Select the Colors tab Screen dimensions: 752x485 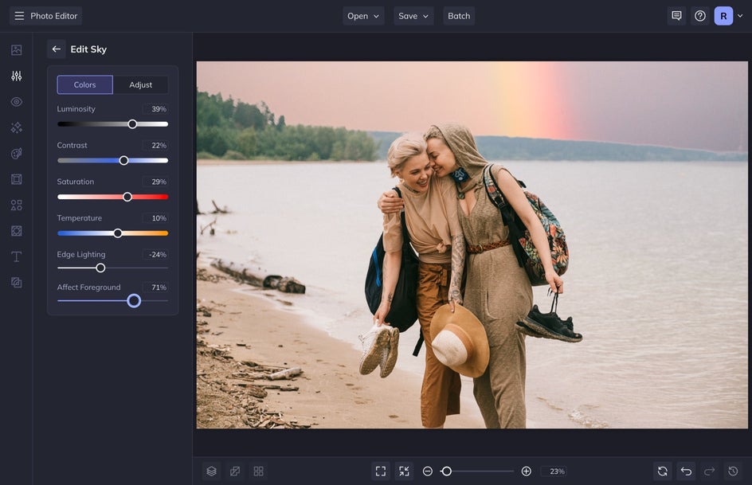tap(85, 85)
